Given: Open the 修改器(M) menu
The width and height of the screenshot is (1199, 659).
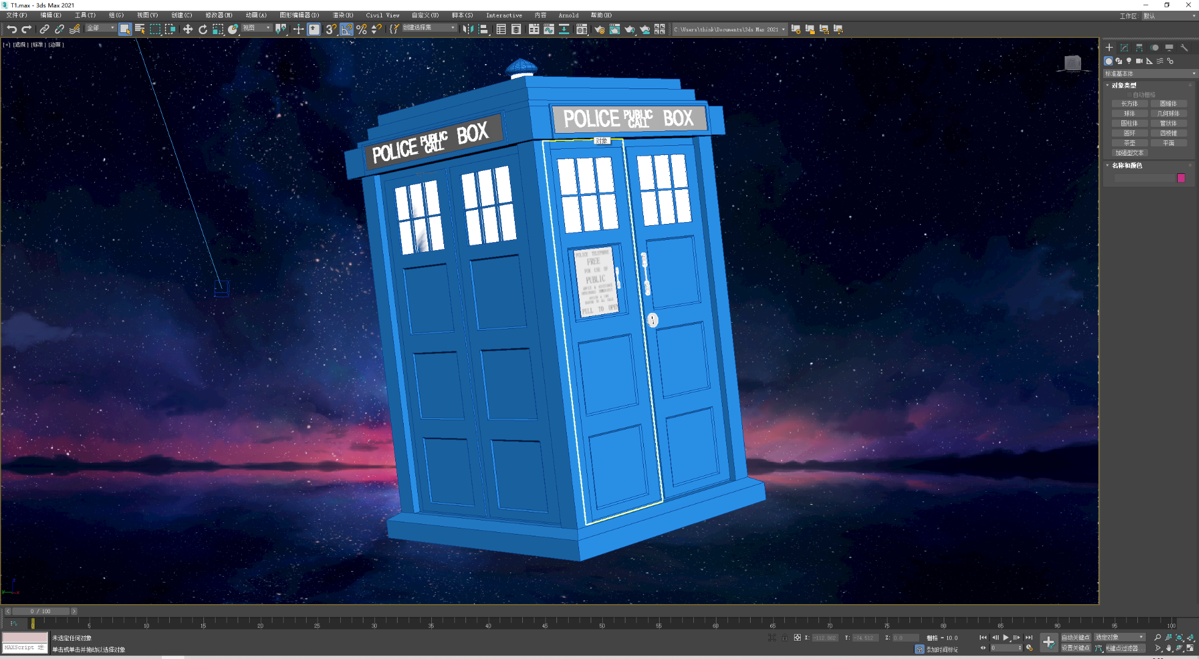Looking at the screenshot, I should click(219, 15).
